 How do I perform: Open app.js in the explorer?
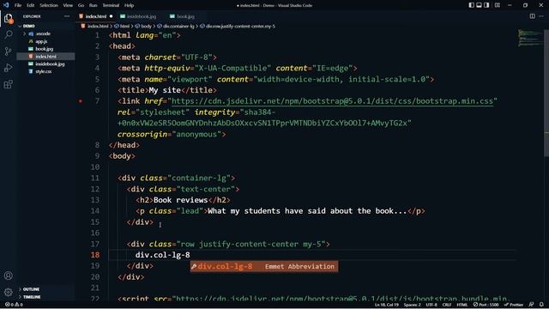pyautogui.click(x=41, y=41)
